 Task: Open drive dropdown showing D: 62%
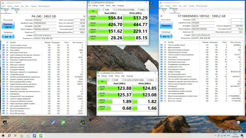136,80
